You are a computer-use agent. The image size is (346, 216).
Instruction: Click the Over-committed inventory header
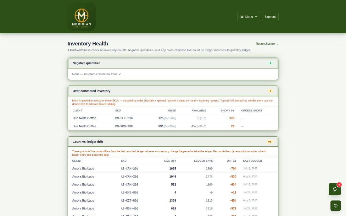tap(173, 91)
